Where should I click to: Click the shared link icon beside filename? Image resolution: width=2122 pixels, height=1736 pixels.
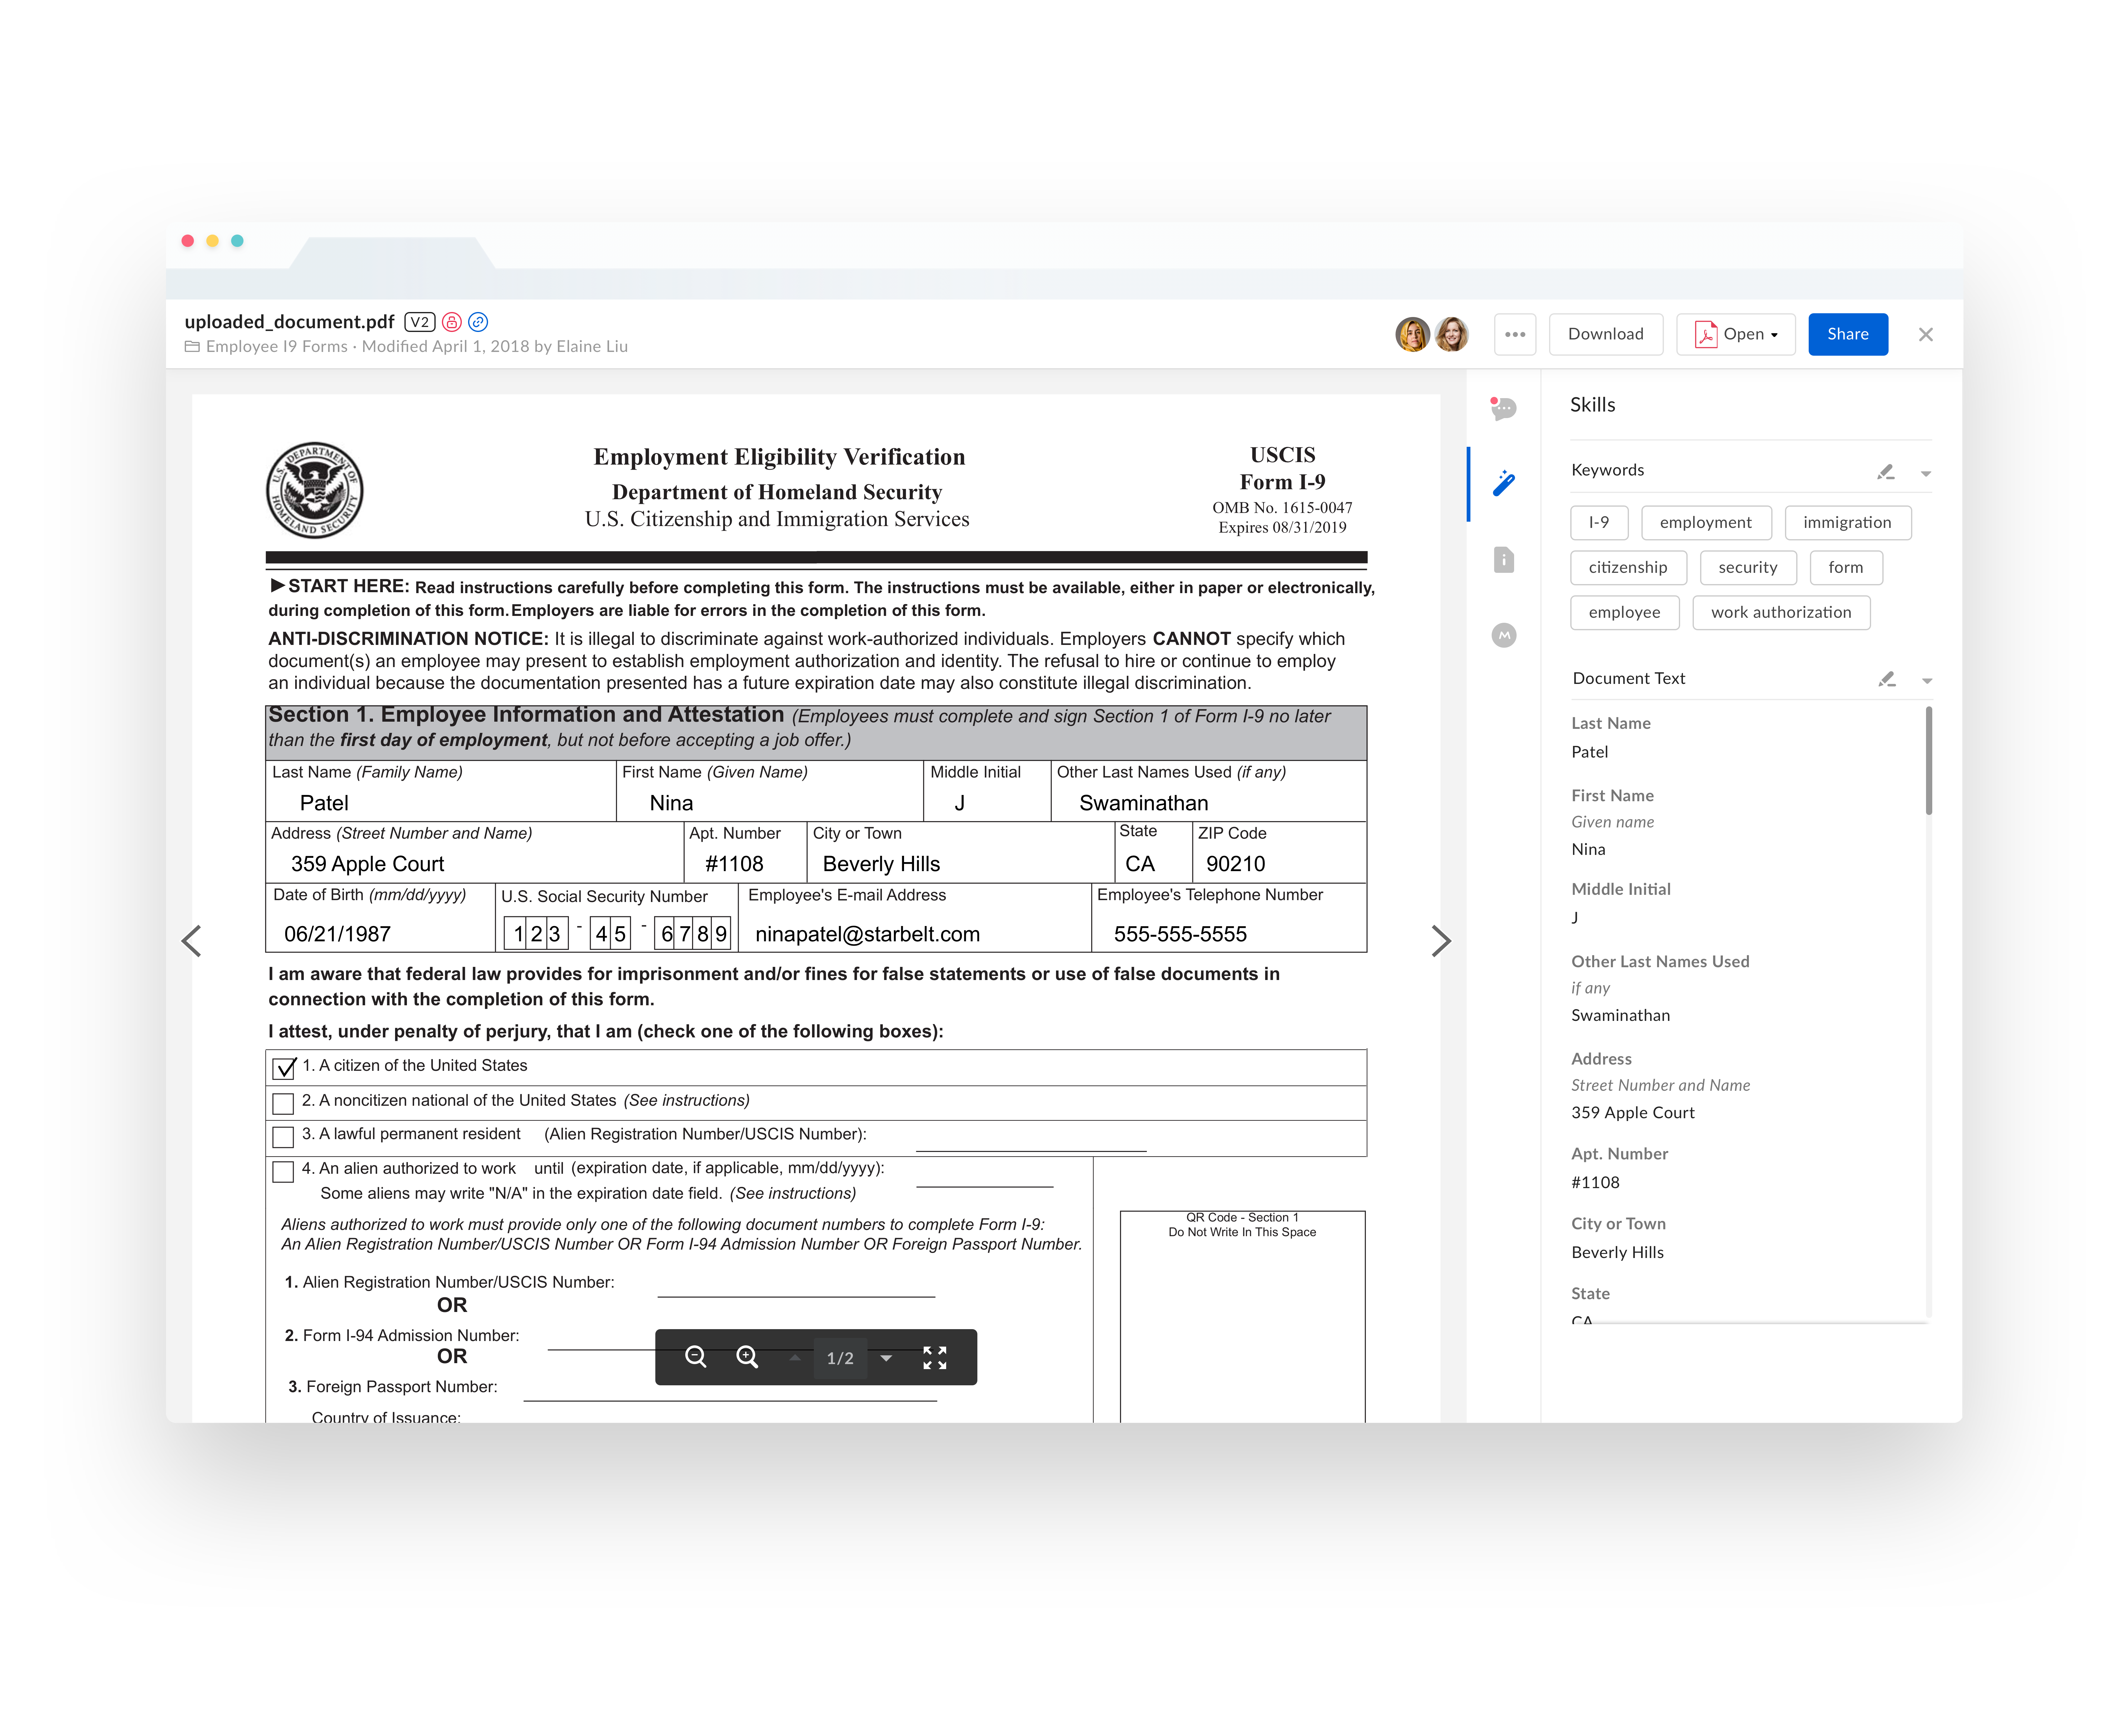point(478,322)
